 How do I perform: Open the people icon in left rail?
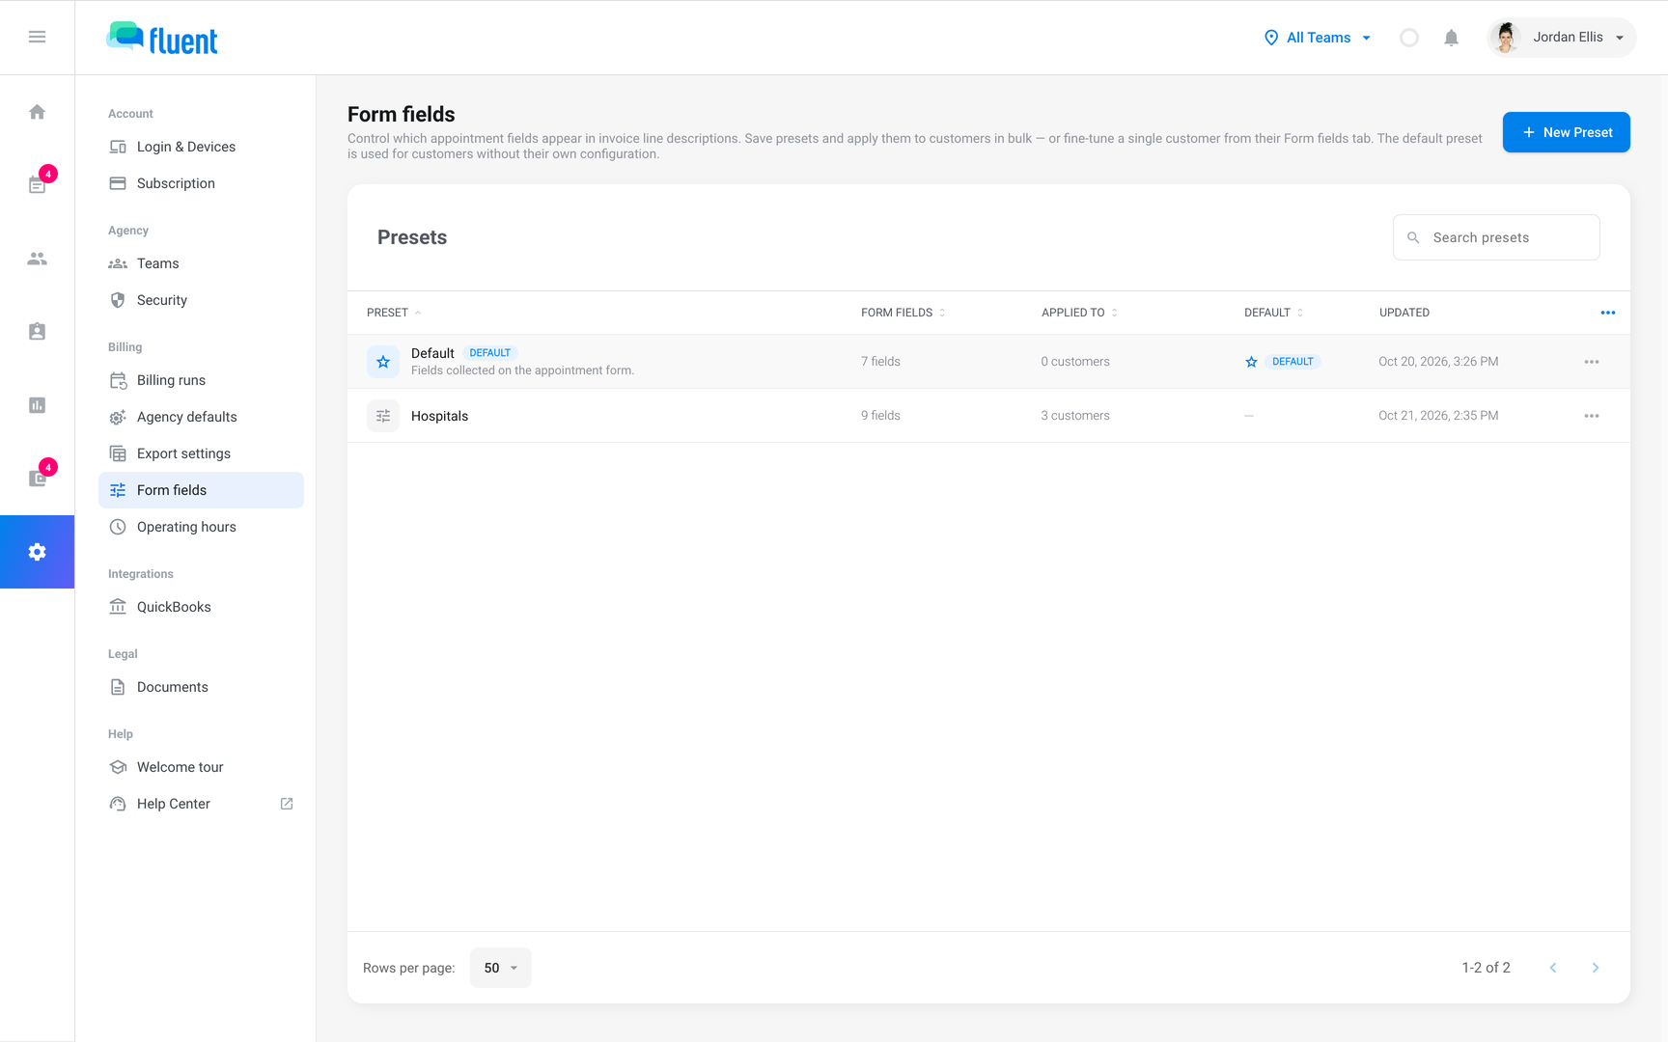tap(37, 259)
